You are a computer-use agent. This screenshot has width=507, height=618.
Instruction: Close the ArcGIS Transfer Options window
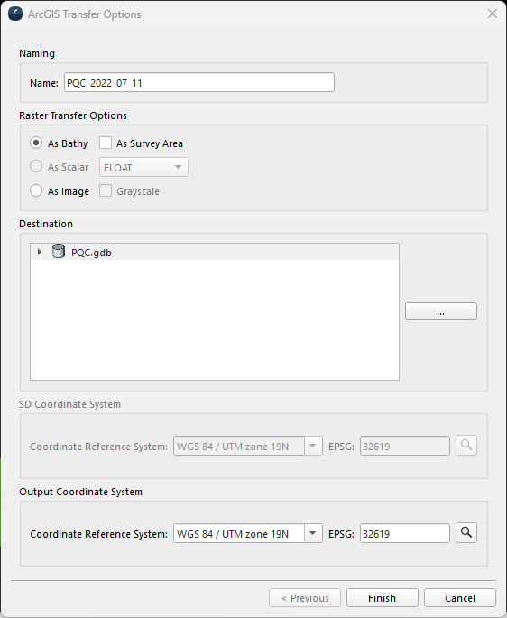[x=493, y=14]
